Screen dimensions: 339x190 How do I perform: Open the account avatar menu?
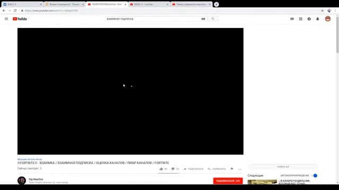point(328,19)
